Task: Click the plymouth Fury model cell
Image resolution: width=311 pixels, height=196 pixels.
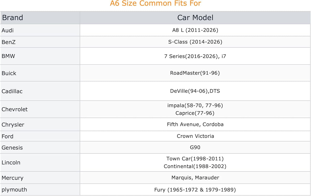Action: (x=195, y=190)
